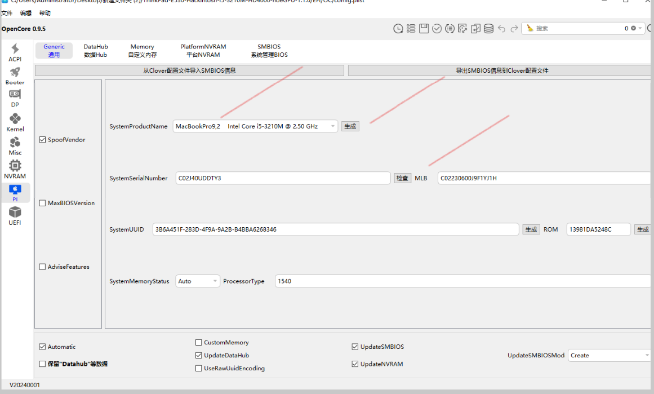Image resolution: width=654 pixels, height=394 pixels.
Task: Click 生成 next to ROM field
Action: tap(643, 229)
